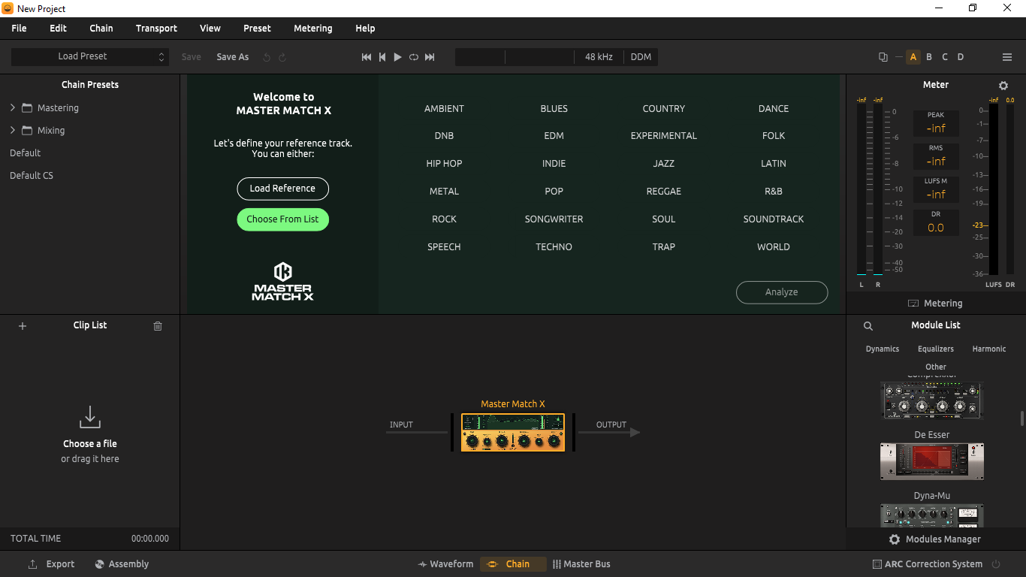The width and height of the screenshot is (1026, 577).
Task: Click the download arrow Choose a file icon
Action: coord(90,417)
